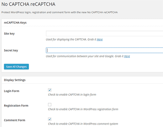
Task: Select the Login Form label
Action: click(12, 91)
